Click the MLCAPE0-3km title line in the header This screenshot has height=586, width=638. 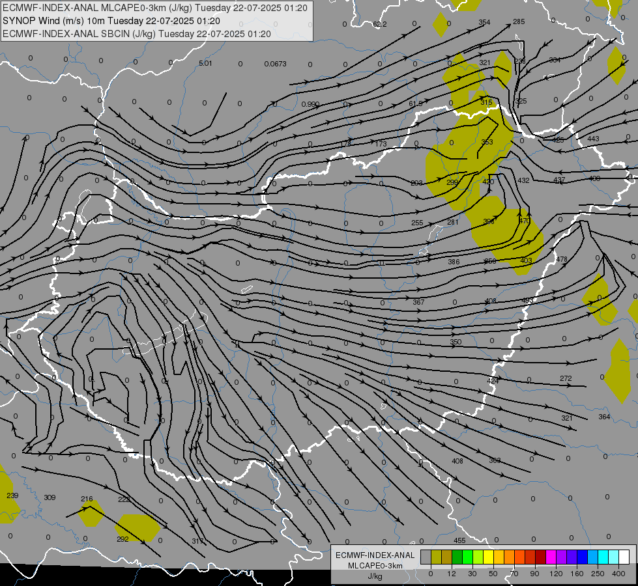(x=155, y=8)
